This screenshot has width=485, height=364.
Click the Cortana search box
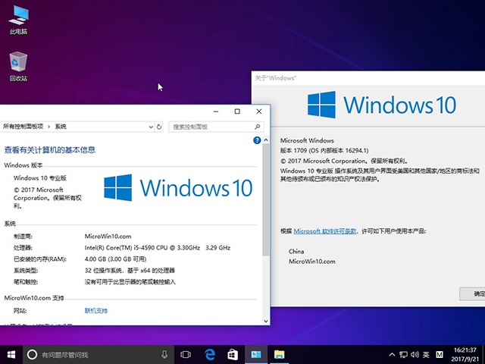tap(98, 354)
